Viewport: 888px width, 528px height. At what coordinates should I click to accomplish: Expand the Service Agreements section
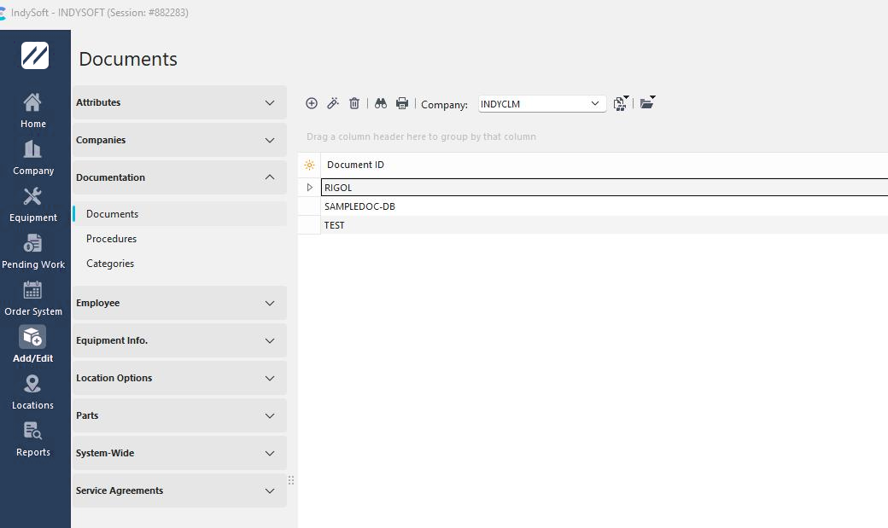click(179, 490)
